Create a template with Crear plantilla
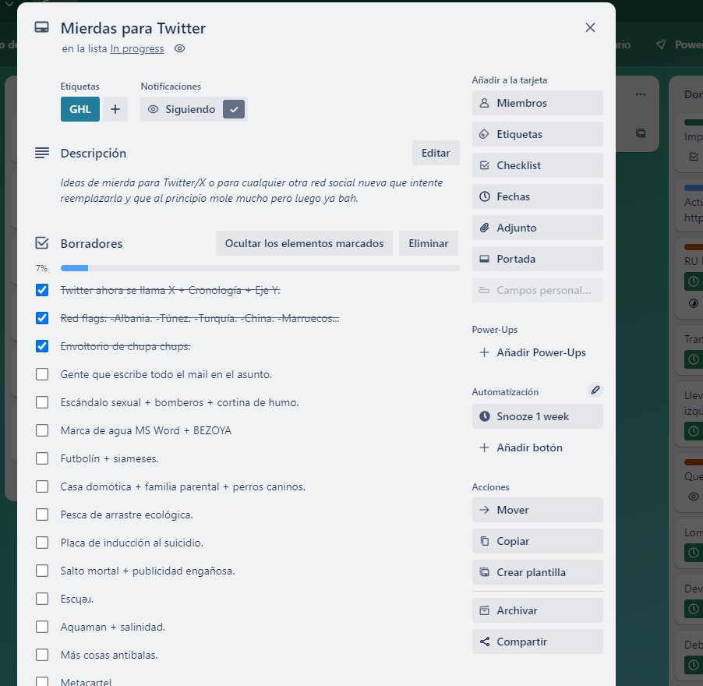 (x=537, y=572)
